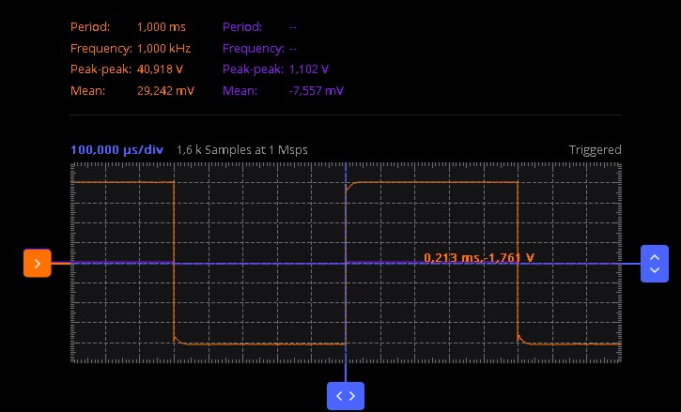This screenshot has width=681, height=412.
Task: Click the orange trigger level handle
Action: coord(38,263)
